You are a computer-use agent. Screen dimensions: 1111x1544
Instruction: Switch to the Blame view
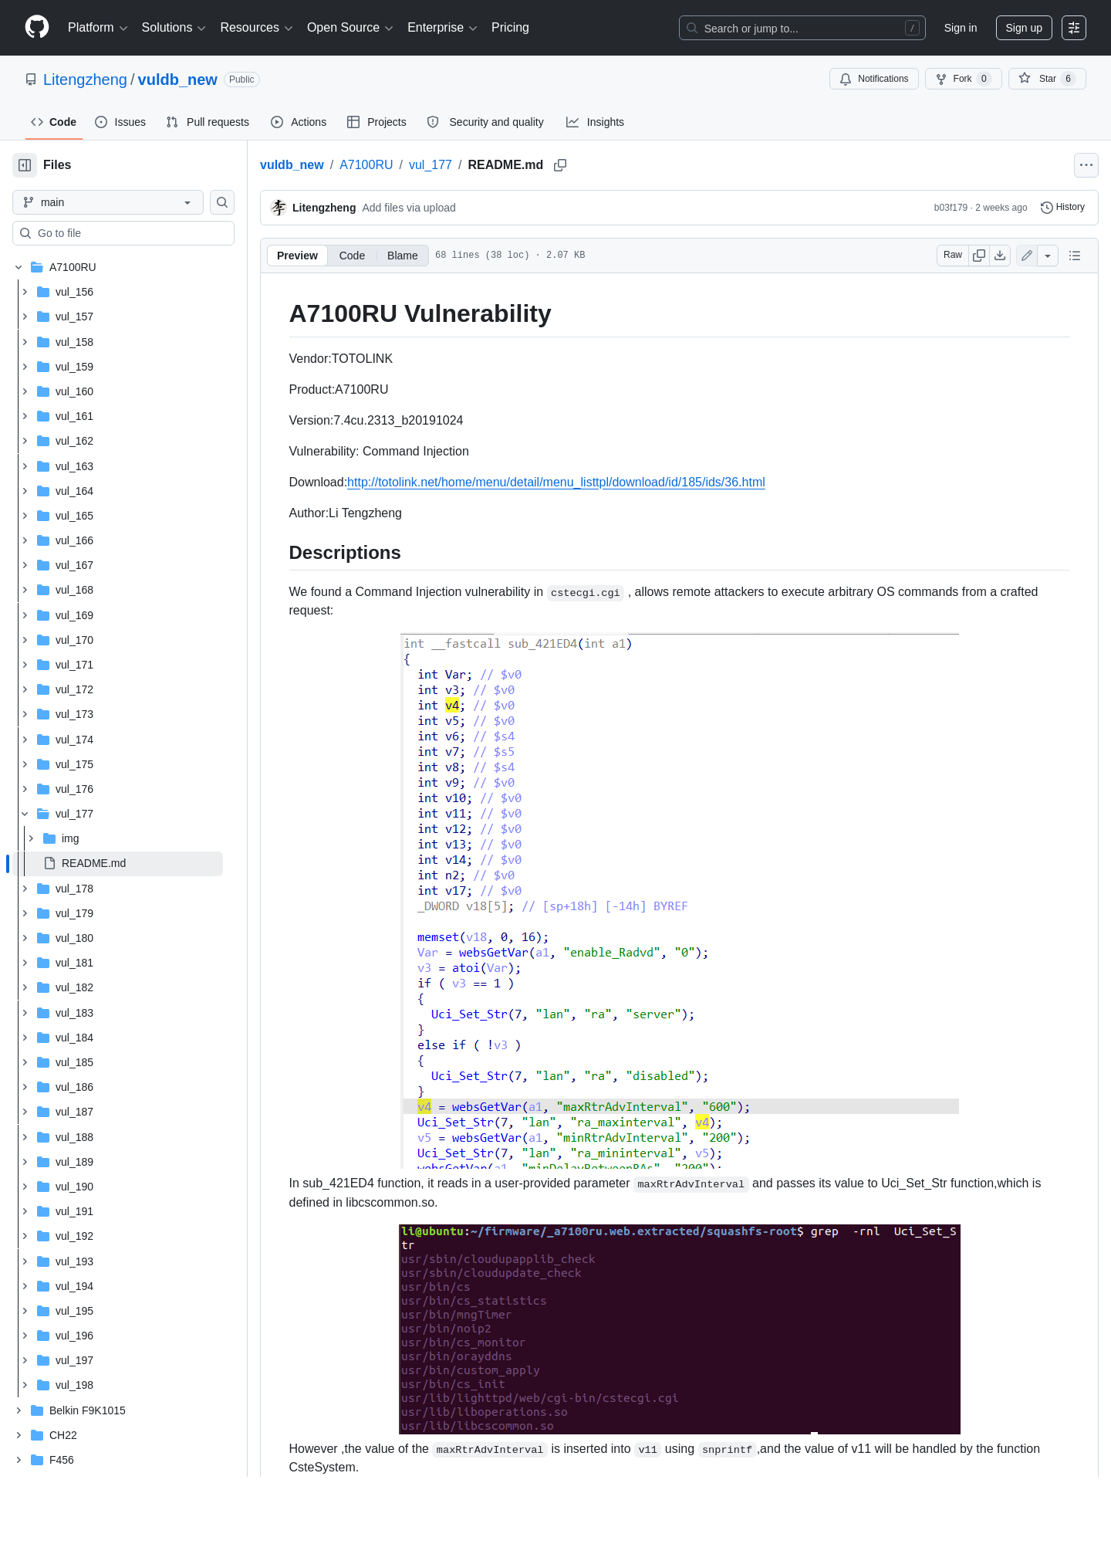403,256
